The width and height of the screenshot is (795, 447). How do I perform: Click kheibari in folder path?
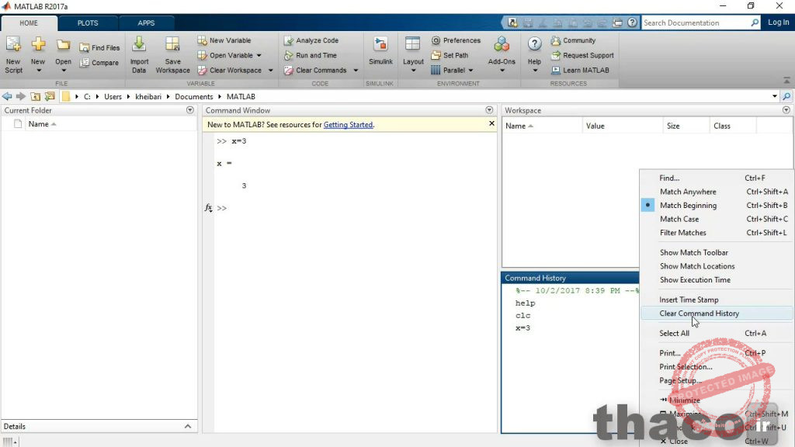click(x=148, y=96)
